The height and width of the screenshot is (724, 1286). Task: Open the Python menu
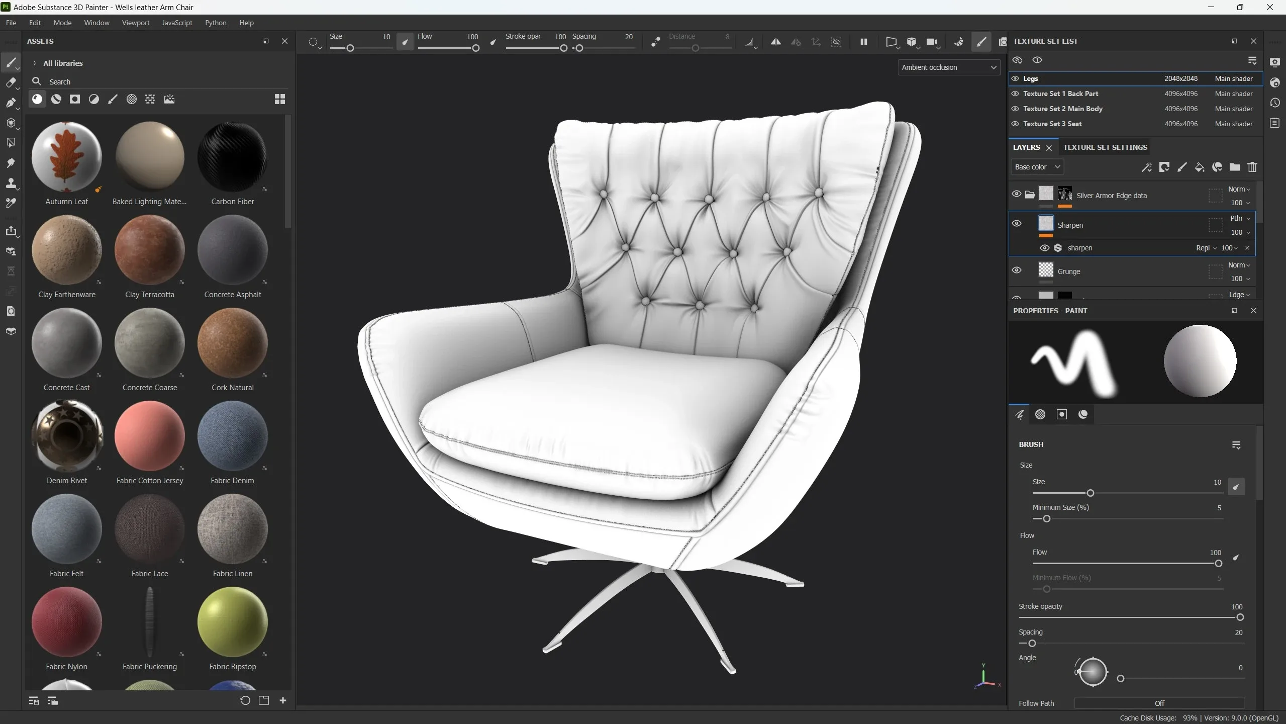pos(215,23)
